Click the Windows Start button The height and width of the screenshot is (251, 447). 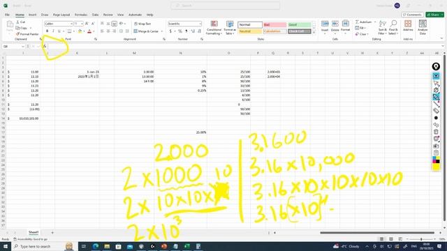pos(6,246)
